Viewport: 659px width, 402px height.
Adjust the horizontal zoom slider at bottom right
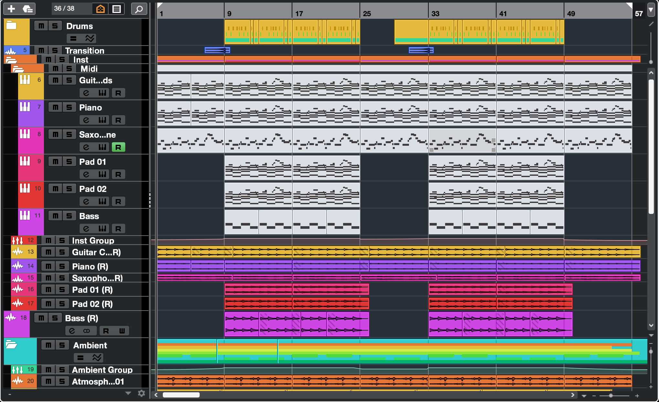tap(611, 396)
